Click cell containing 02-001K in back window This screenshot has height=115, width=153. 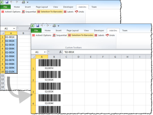11,37
